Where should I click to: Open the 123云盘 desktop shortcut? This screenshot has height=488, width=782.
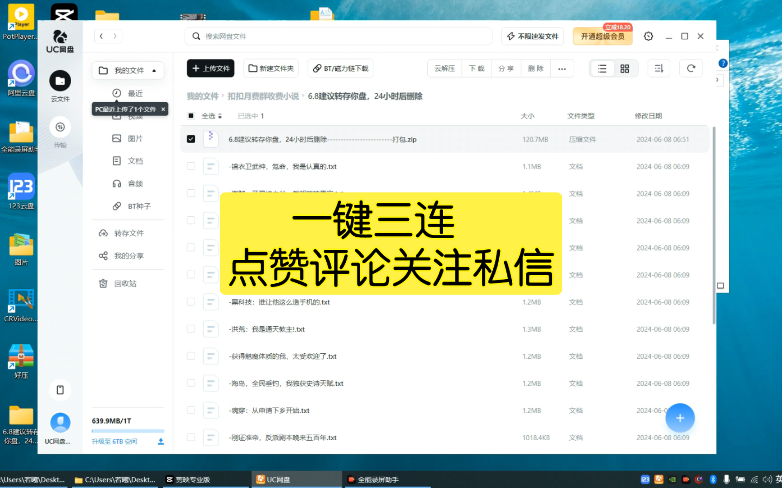coord(21,192)
